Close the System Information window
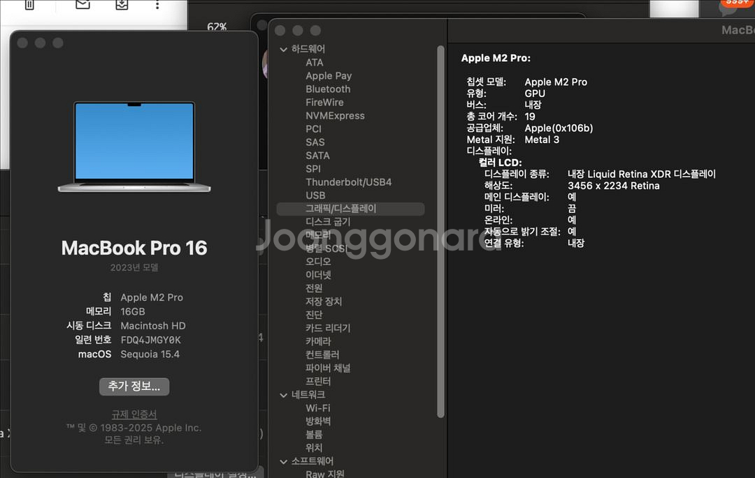Image resolution: width=755 pixels, height=478 pixels. [x=280, y=31]
